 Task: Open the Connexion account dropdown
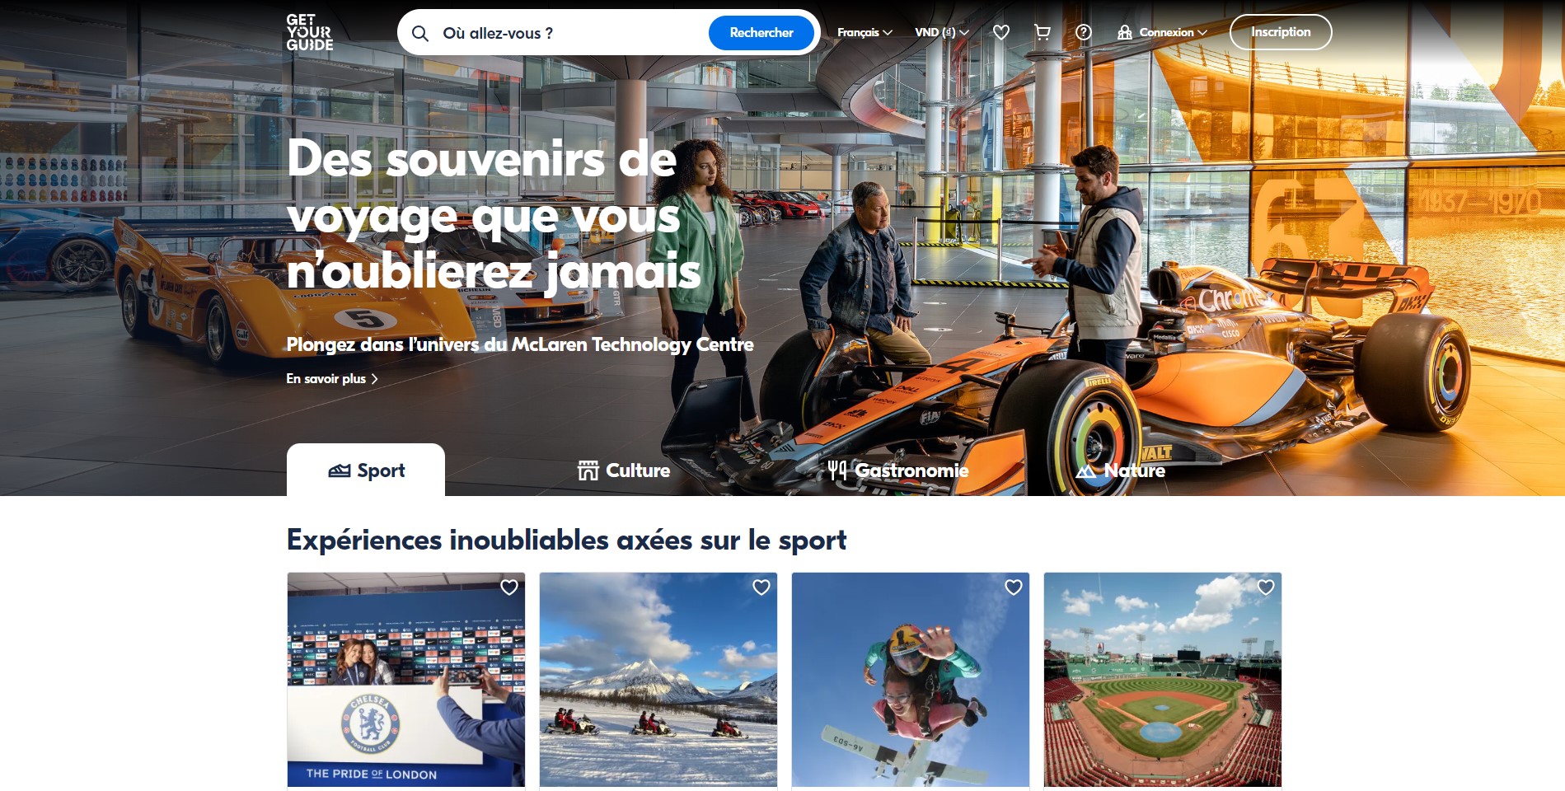tap(1162, 32)
